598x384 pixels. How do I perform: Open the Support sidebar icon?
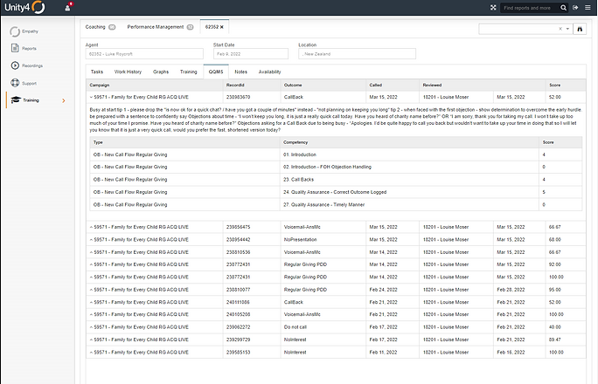15,83
